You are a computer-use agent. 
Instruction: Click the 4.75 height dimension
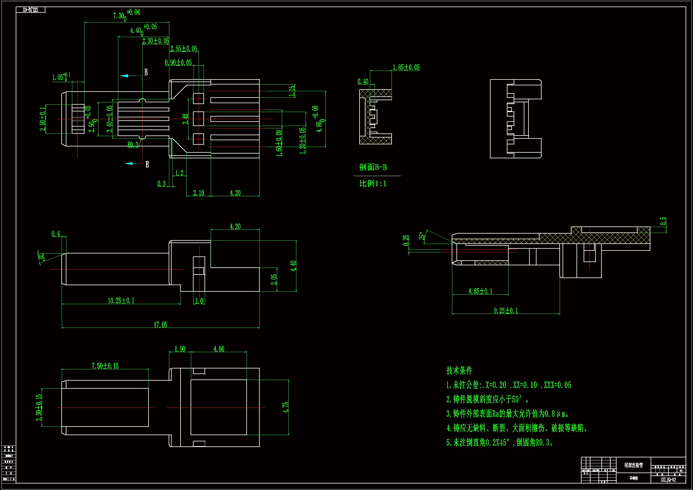285,407
